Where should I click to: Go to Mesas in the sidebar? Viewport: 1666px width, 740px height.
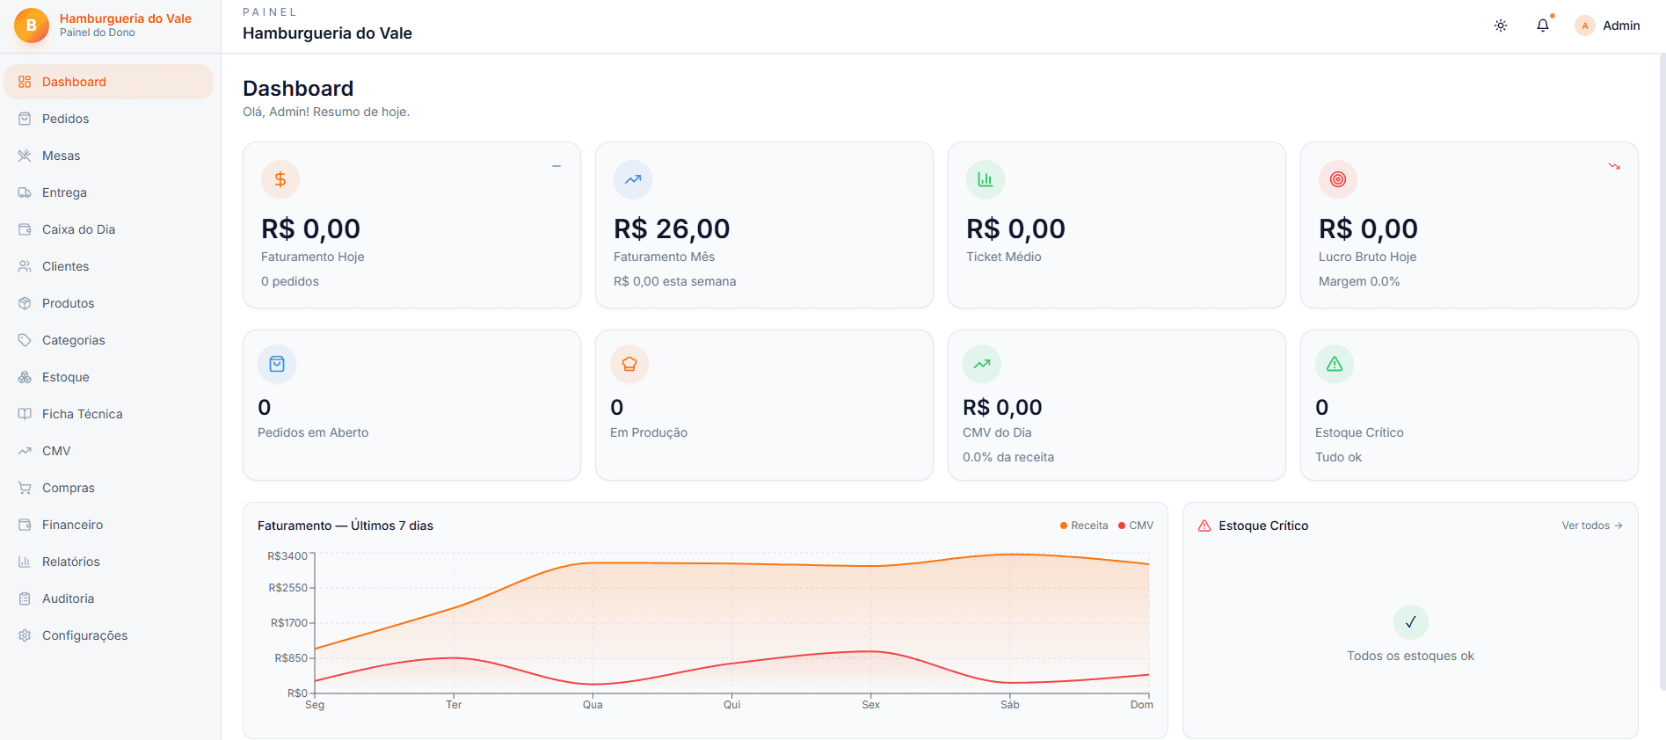(109, 156)
